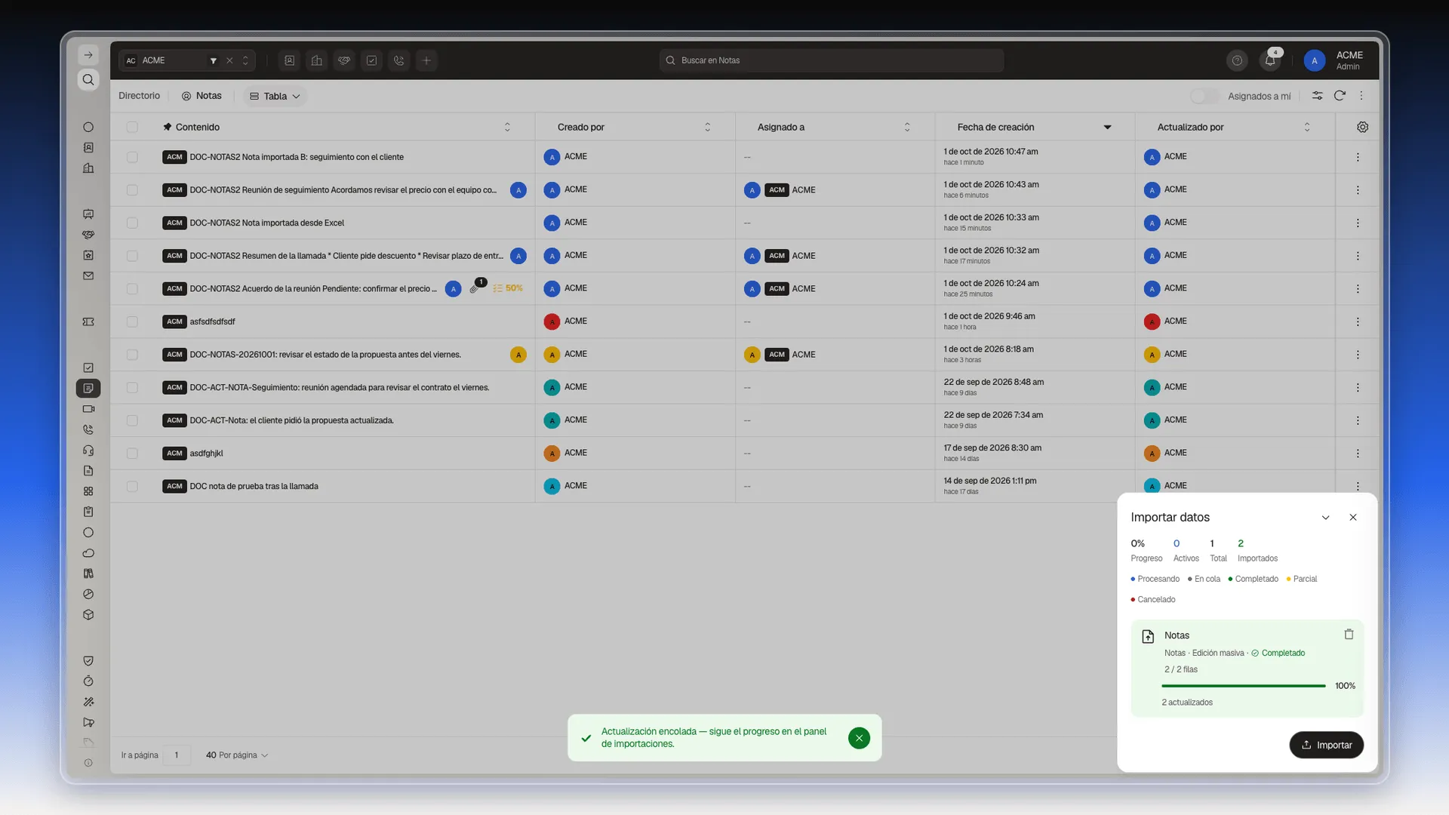Open the handshake deals toolbar icon
Image resolution: width=1449 pixels, height=815 pixels.
344,60
